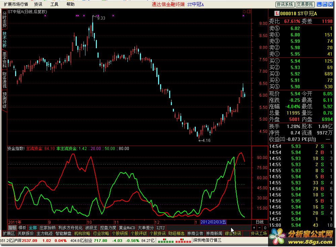Choose the ZJTJ indicator

coord(161,228)
